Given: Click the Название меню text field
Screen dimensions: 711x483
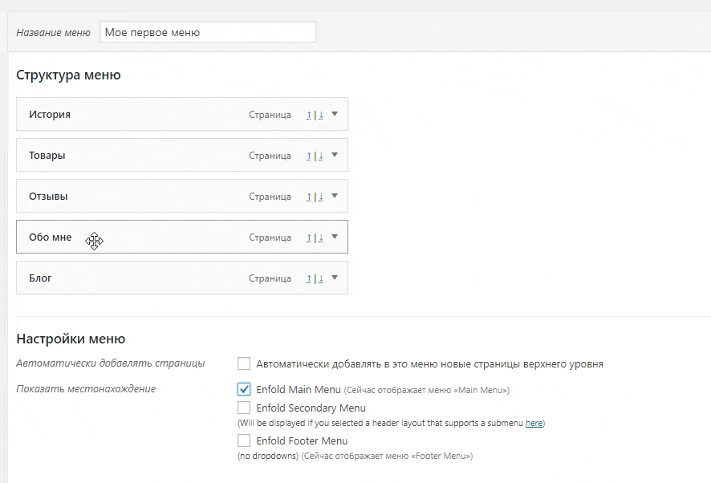Looking at the screenshot, I should click(207, 32).
